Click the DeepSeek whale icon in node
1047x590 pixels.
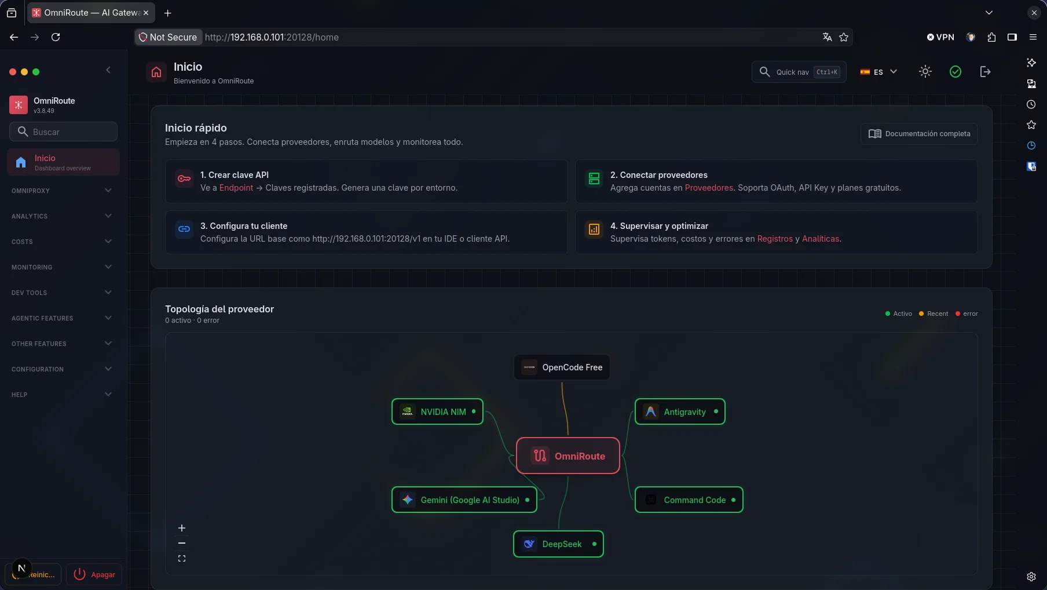(529, 544)
